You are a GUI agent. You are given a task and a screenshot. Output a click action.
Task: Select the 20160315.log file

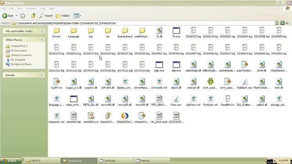tap(57, 50)
